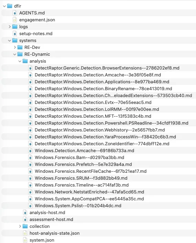Select the AGENTS.md file name
Viewport: 196px width, 243px height.
coord(32,13)
